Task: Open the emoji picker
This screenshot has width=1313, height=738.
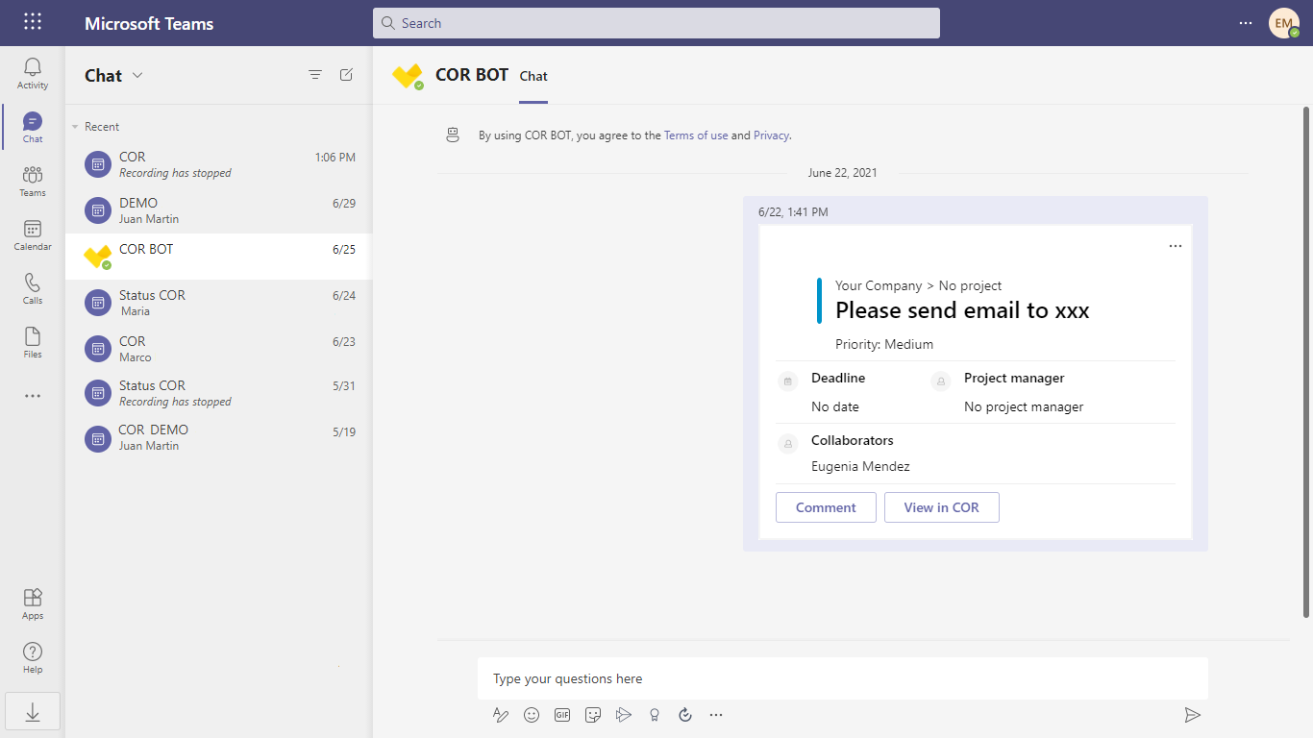Action: pos(532,715)
